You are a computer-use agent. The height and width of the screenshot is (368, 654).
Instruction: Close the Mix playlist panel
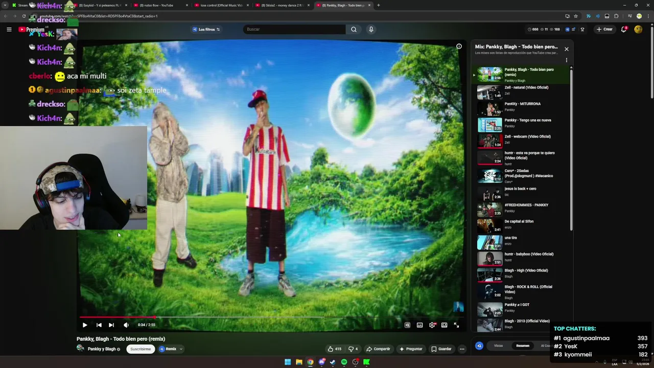point(566,49)
